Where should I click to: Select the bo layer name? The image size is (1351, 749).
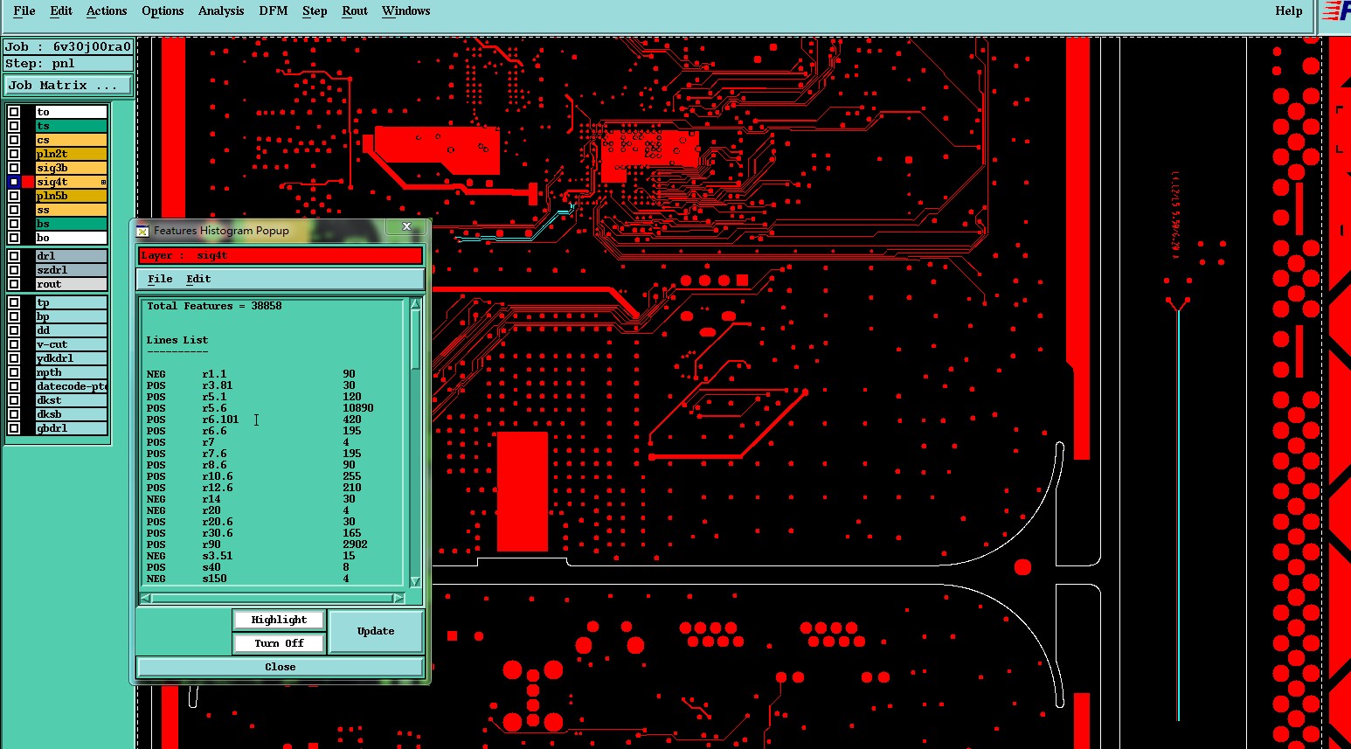[71, 238]
